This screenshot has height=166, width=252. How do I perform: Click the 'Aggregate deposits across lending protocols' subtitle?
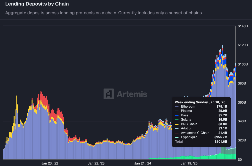coord(104,13)
